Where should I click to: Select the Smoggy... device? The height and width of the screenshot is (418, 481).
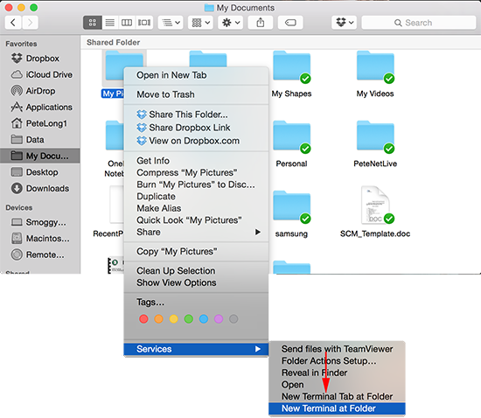(40, 222)
